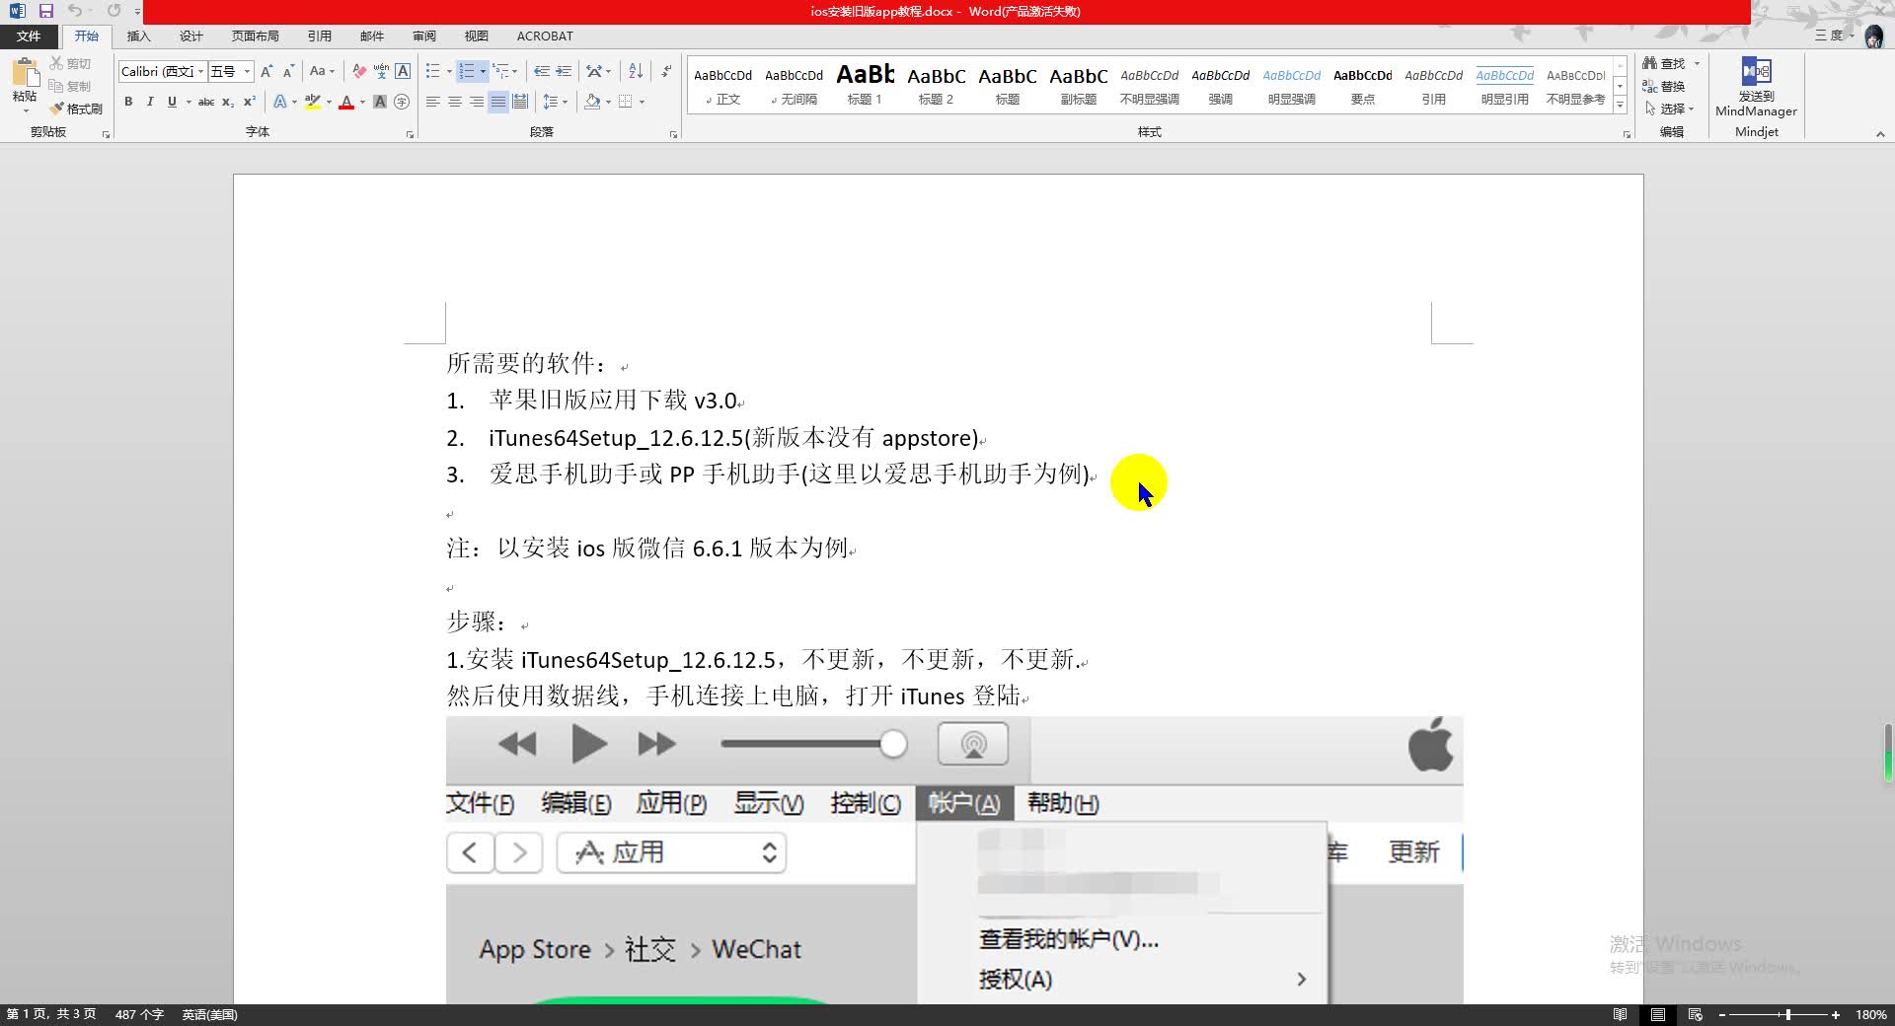
Task: Toggle underline formatting
Action: point(172,102)
